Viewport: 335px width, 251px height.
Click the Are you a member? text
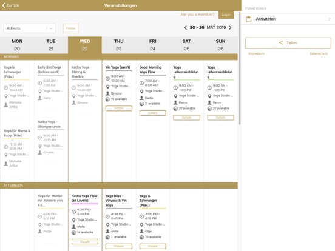(x=197, y=15)
